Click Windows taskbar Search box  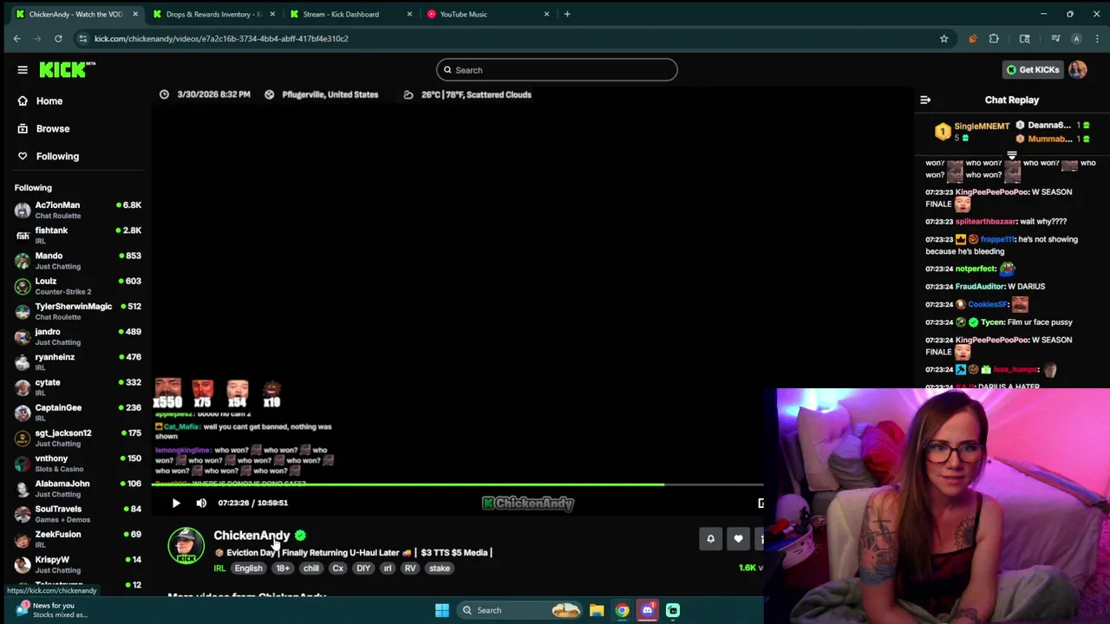[519, 610]
